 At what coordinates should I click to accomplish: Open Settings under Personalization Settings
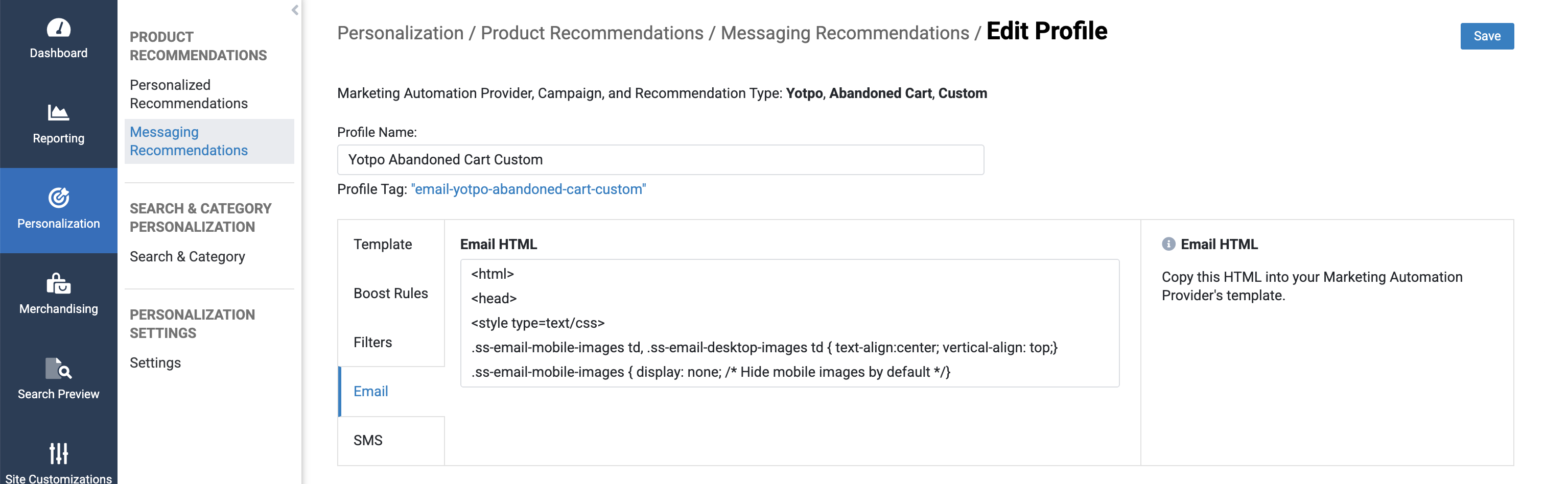pyautogui.click(x=155, y=362)
